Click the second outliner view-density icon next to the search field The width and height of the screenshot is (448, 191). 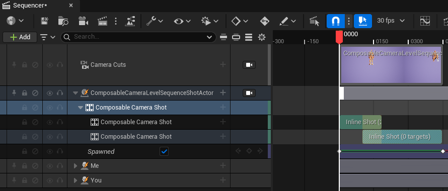click(x=236, y=37)
